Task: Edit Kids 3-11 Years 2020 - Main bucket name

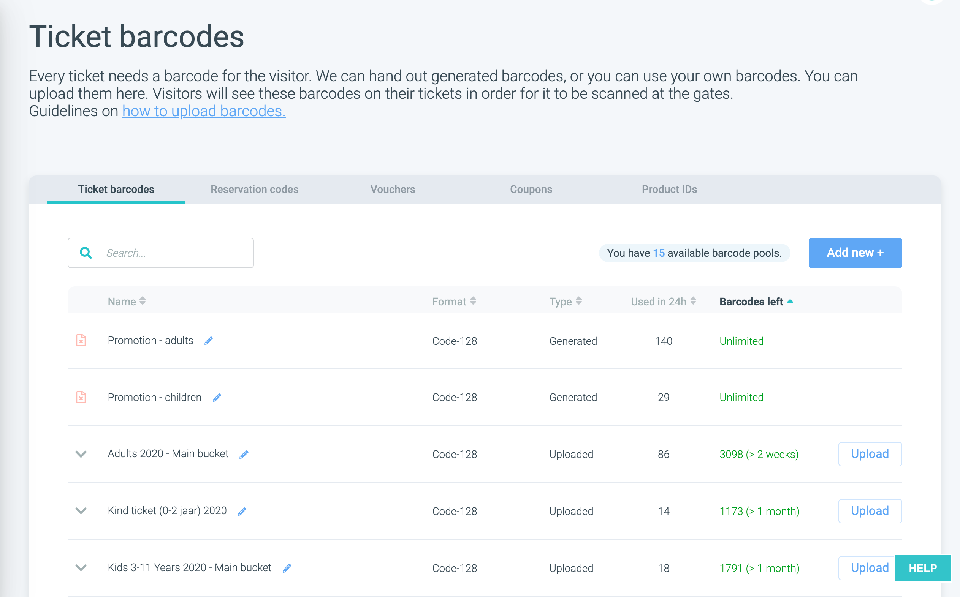Action: click(287, 568)
